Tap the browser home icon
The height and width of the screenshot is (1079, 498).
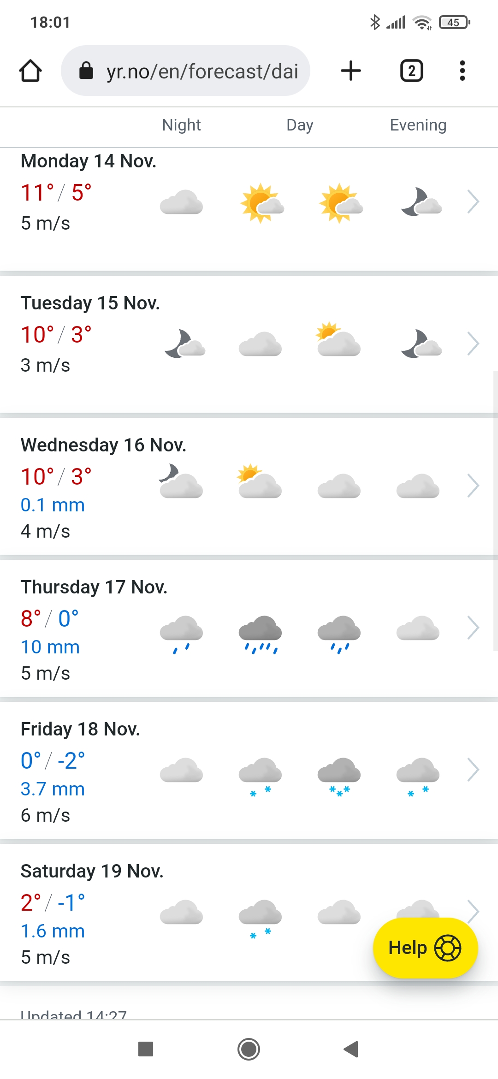[30, 71]
